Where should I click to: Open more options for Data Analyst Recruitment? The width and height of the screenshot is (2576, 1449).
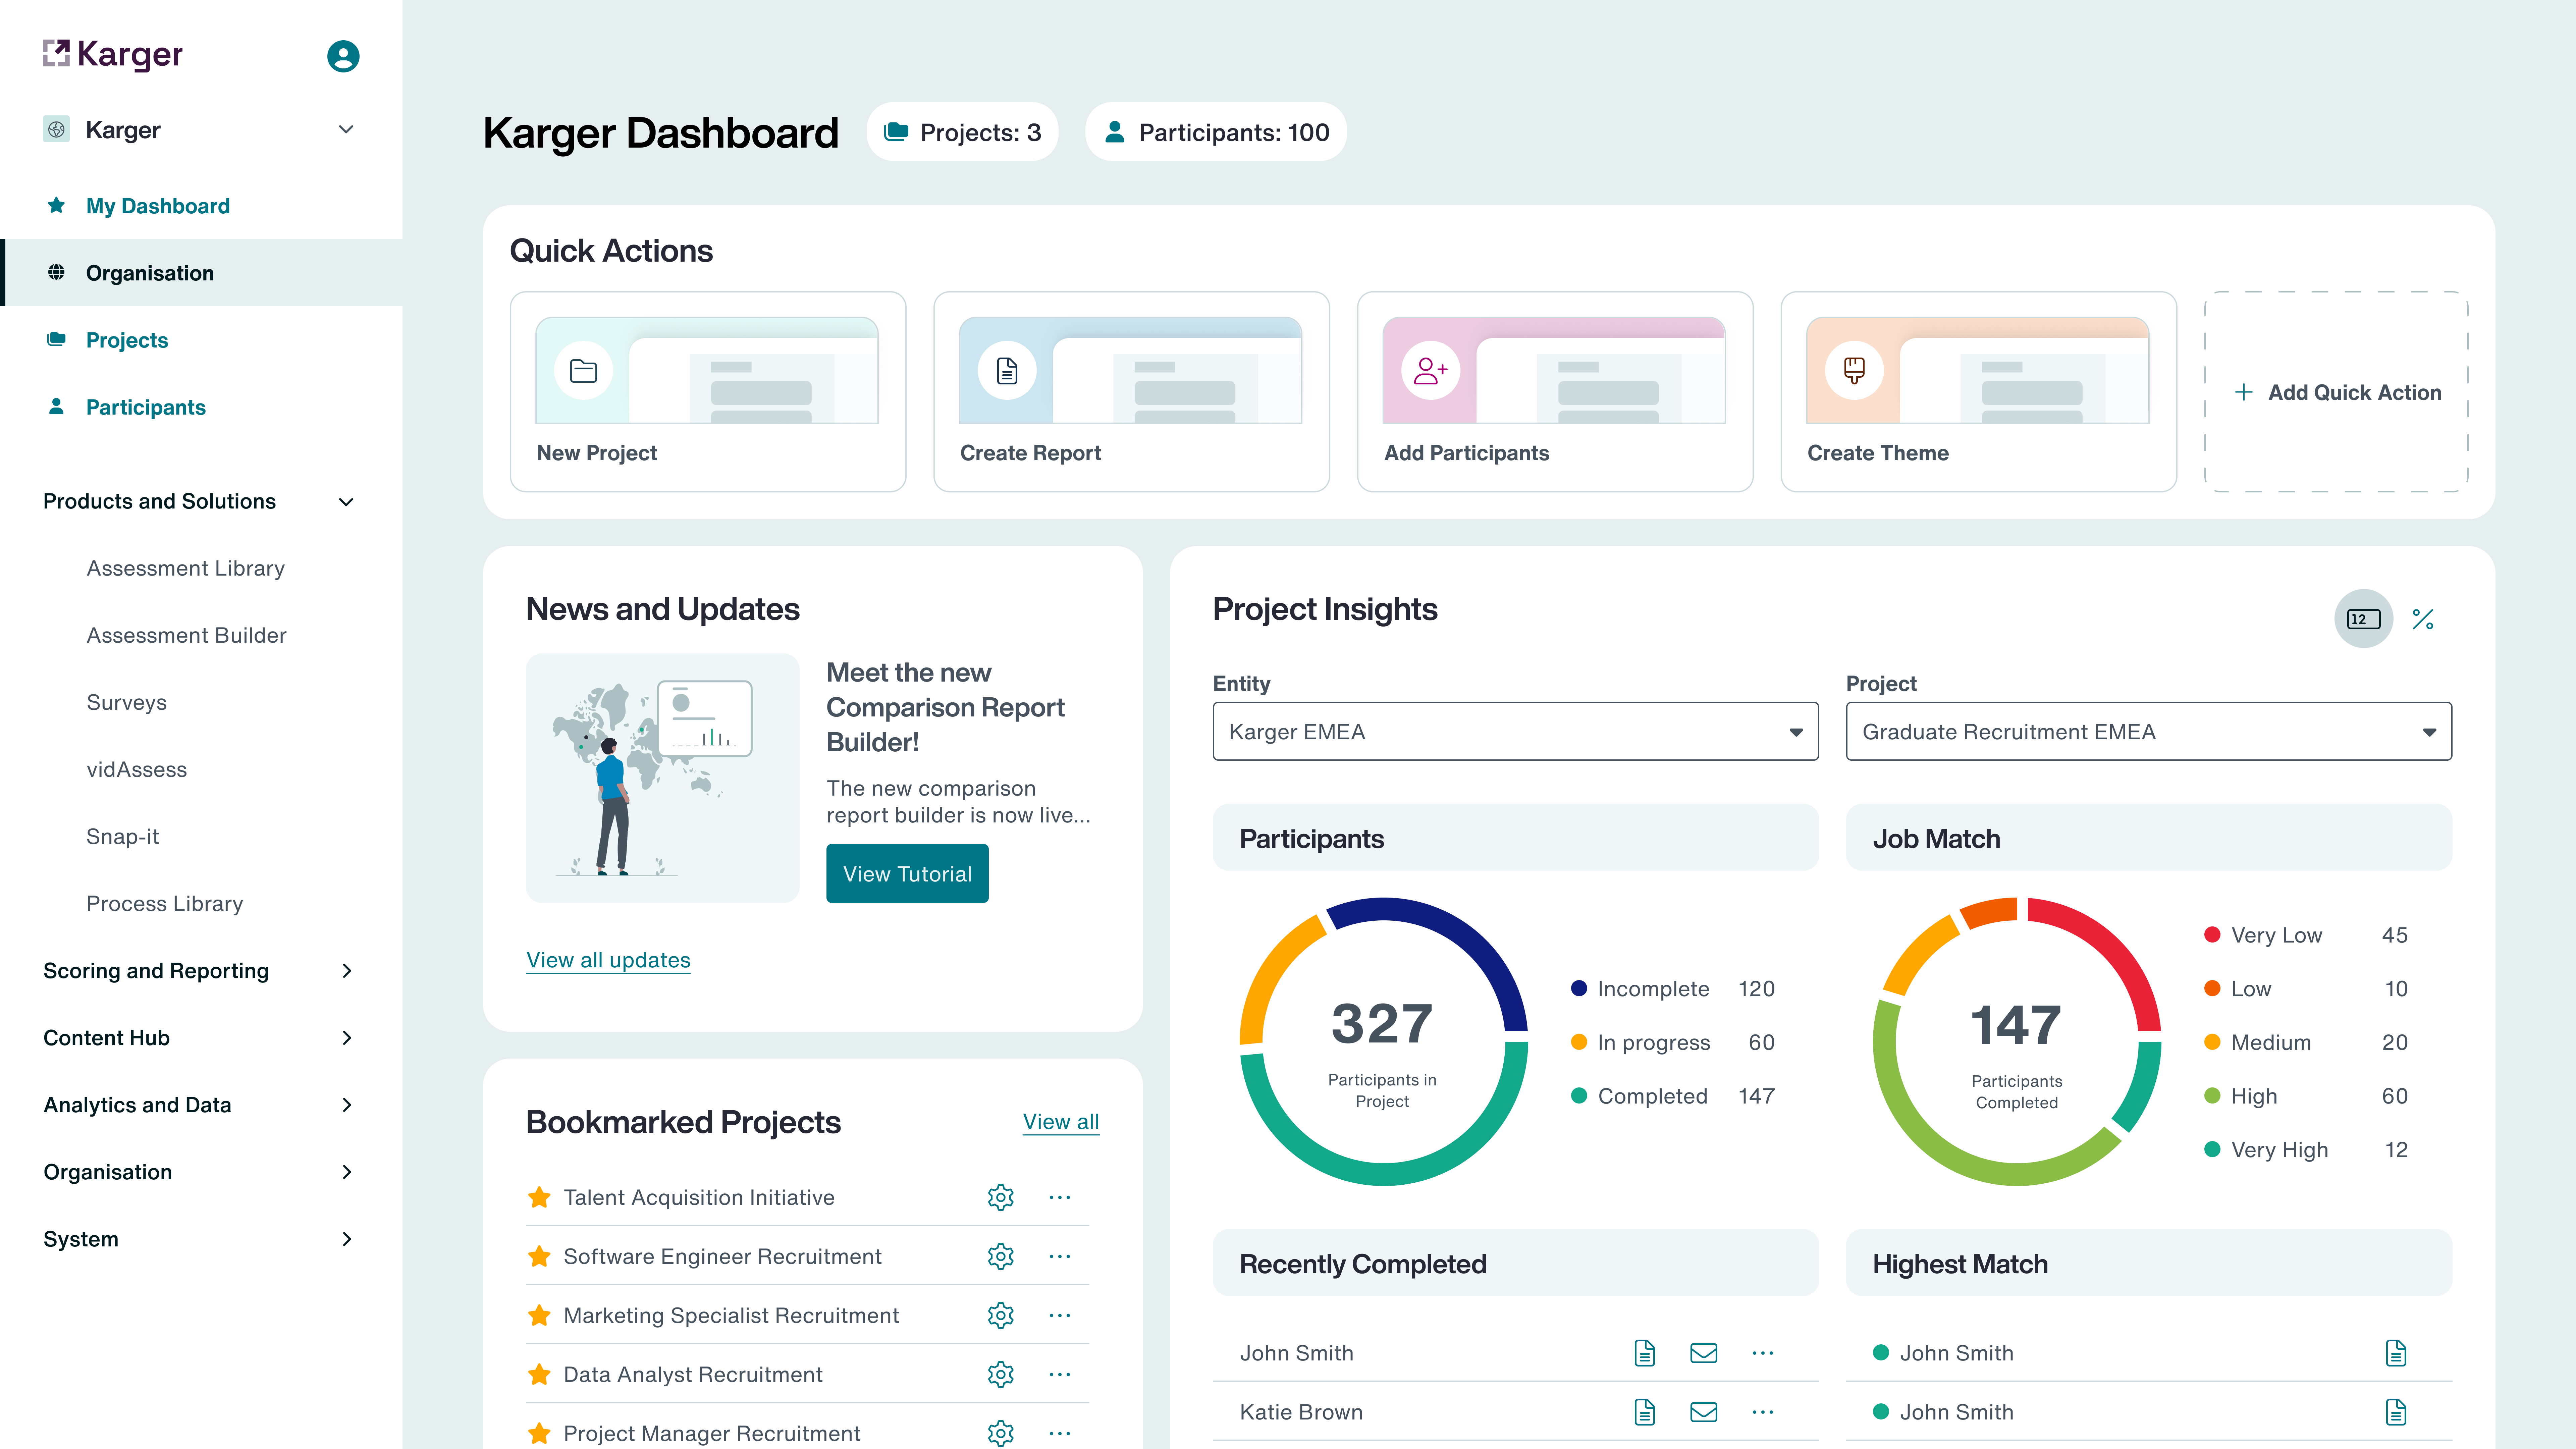coord(1060,1374)
